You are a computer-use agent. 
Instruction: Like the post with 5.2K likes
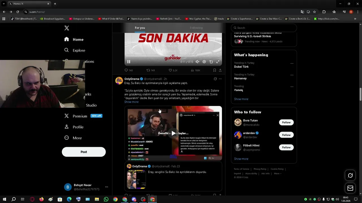[x=173, y=70]
